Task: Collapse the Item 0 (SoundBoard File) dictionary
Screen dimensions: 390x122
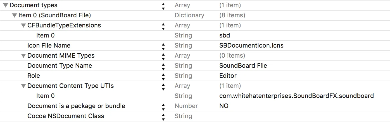Action: 15,15
